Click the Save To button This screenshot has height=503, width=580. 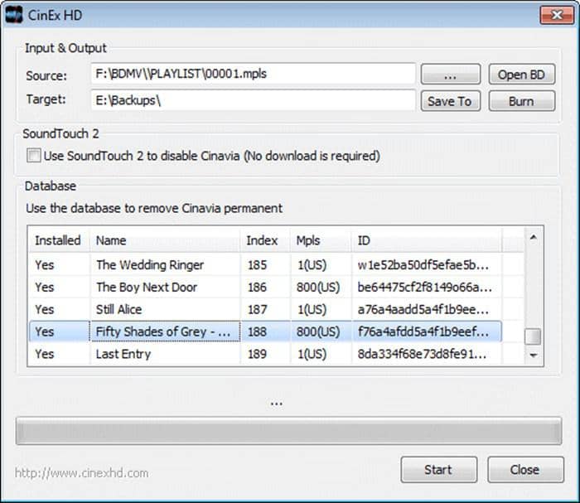tap(451, 101)
